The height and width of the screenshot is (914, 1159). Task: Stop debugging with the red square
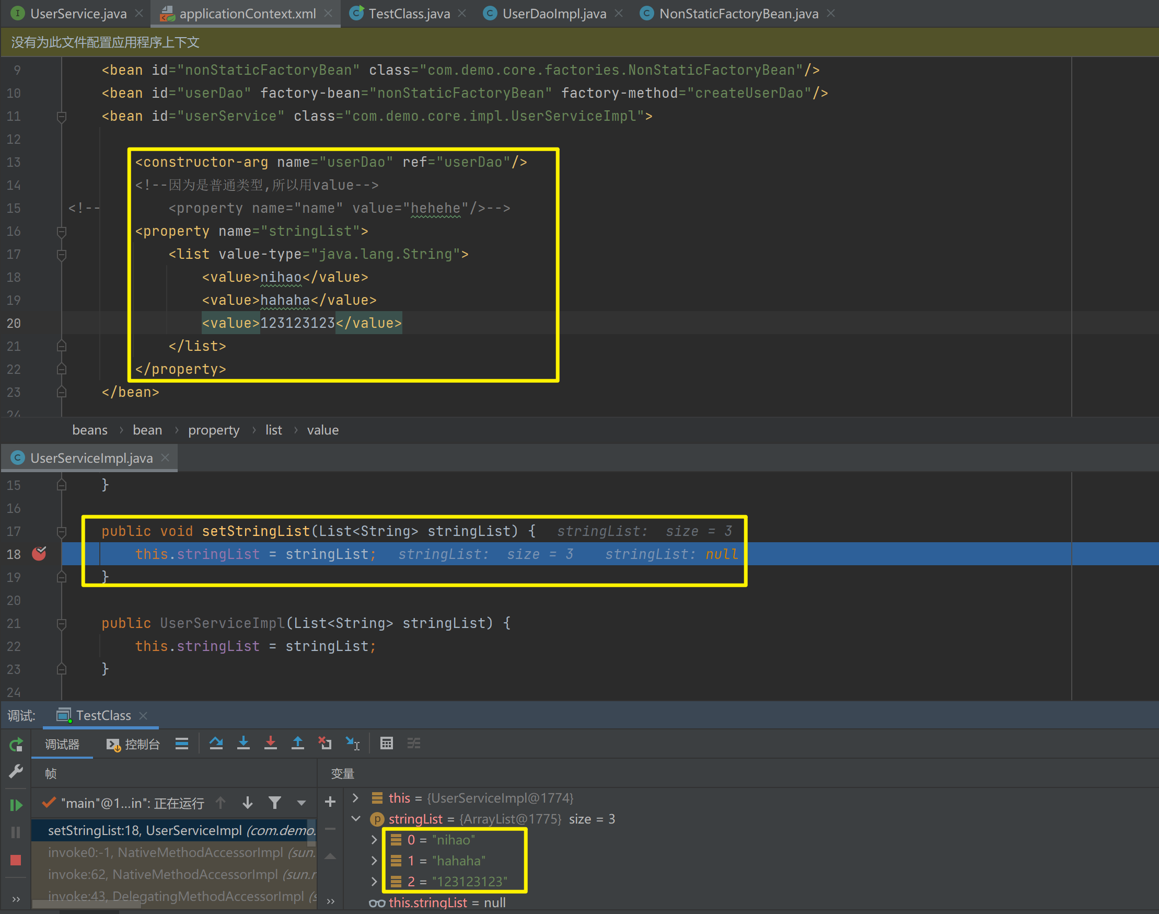coord(16,860)
